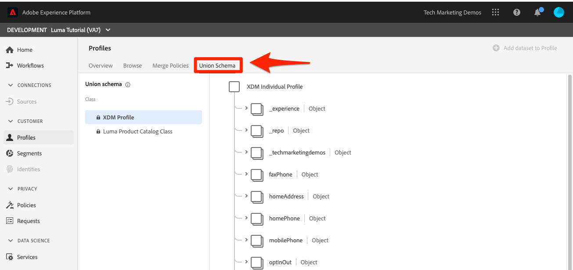Image resolution: width=573 pixels, height=270 pixels.
Task: Switch to the Browse tab
Action: (133, 65)
